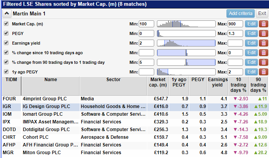Image resolution: width=269 pixels, height=158 pixels.
Task: Delete the Earnings yield criterion
Action: pyautogui.click(x=264, y=43)
